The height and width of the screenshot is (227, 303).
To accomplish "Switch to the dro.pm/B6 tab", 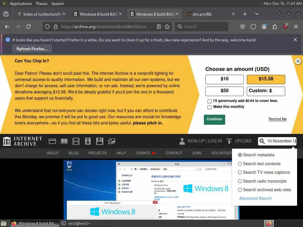I will coord(211,14).
